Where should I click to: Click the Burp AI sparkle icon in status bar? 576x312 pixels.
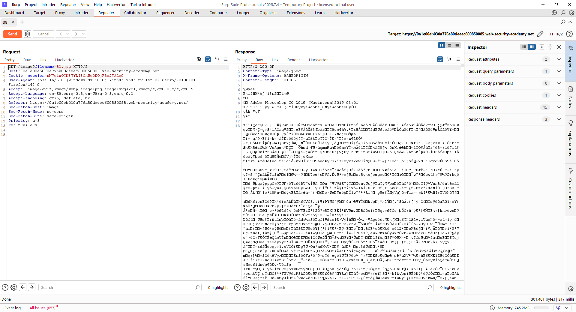tap(558, 308)
